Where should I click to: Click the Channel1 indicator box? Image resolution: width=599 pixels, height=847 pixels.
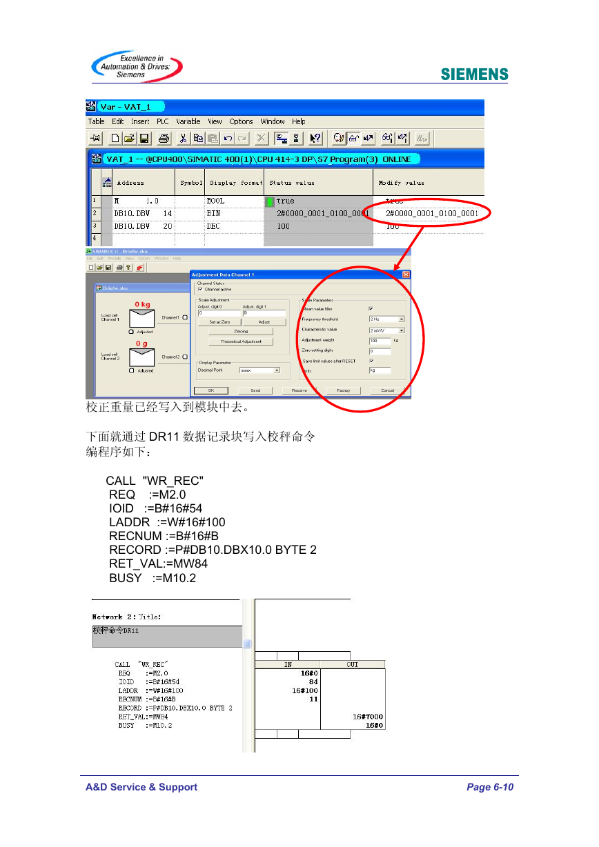pos(184,318)
